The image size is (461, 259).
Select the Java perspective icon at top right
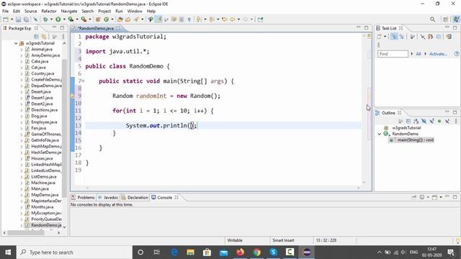456,19
